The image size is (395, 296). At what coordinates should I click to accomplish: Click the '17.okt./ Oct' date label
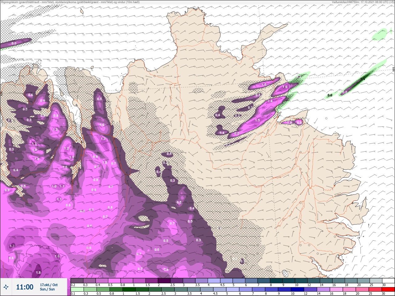(49, 285)
